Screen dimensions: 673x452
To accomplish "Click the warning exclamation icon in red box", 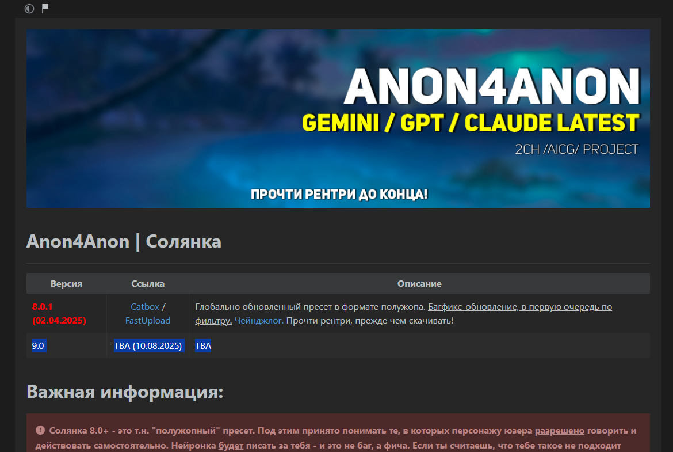I will 40,430.
